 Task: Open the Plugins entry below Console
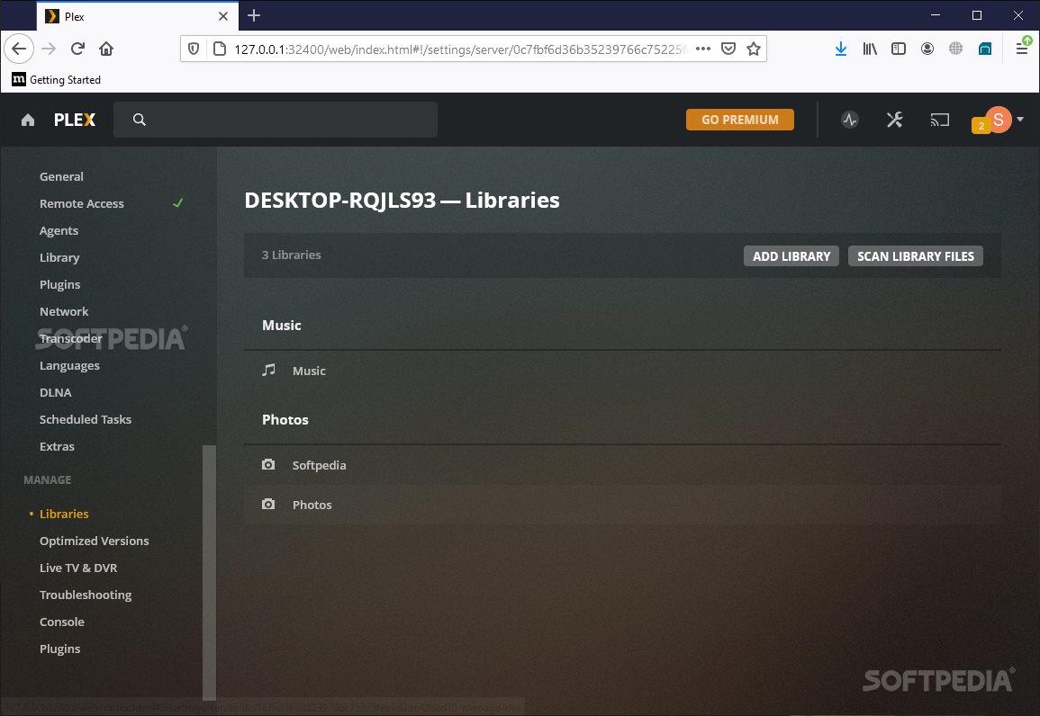pyautogui.click(x=59, y=649)
